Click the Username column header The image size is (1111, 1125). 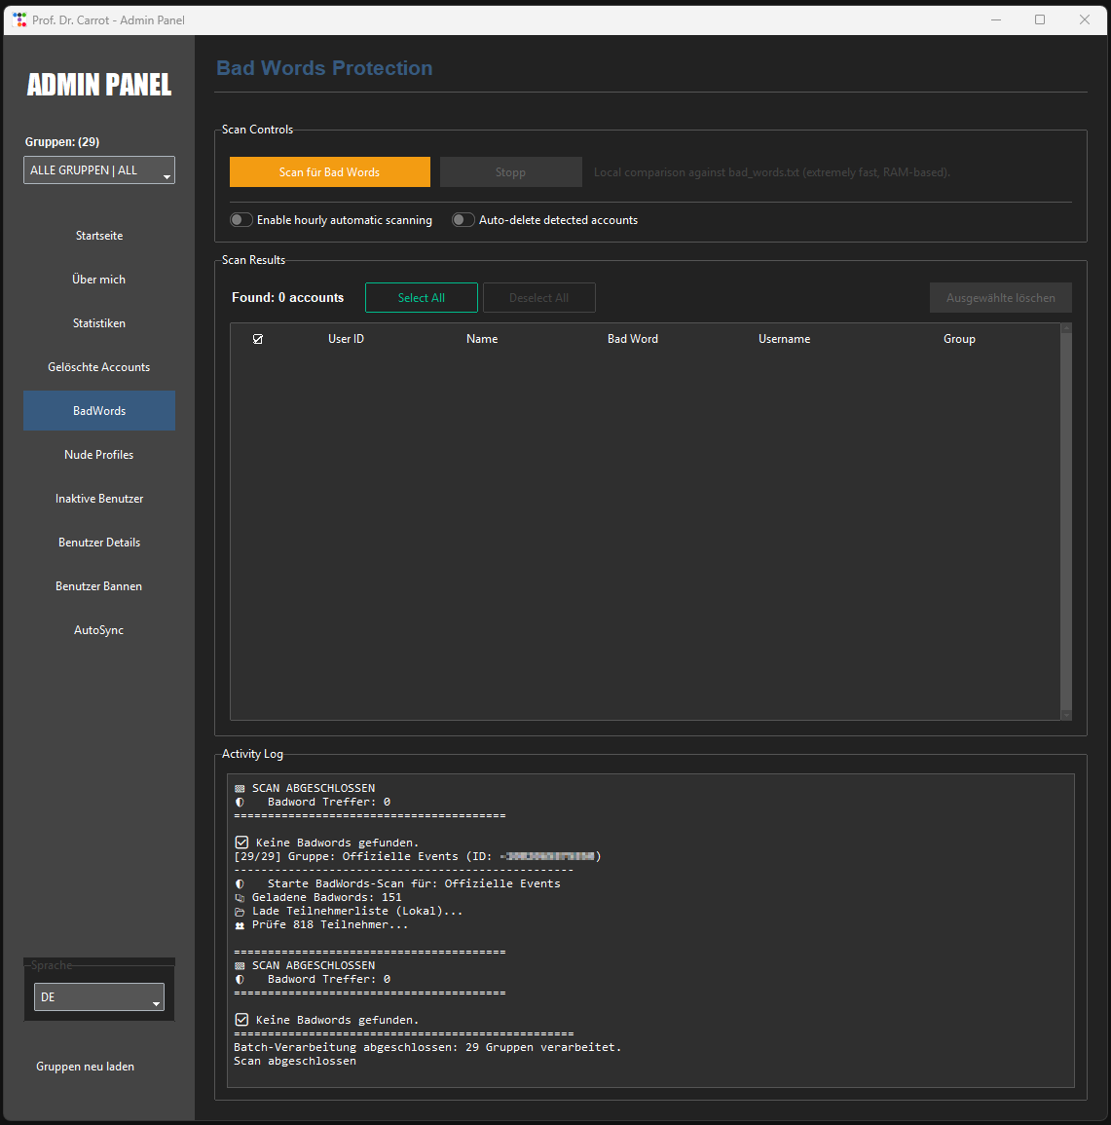(784, 339)
